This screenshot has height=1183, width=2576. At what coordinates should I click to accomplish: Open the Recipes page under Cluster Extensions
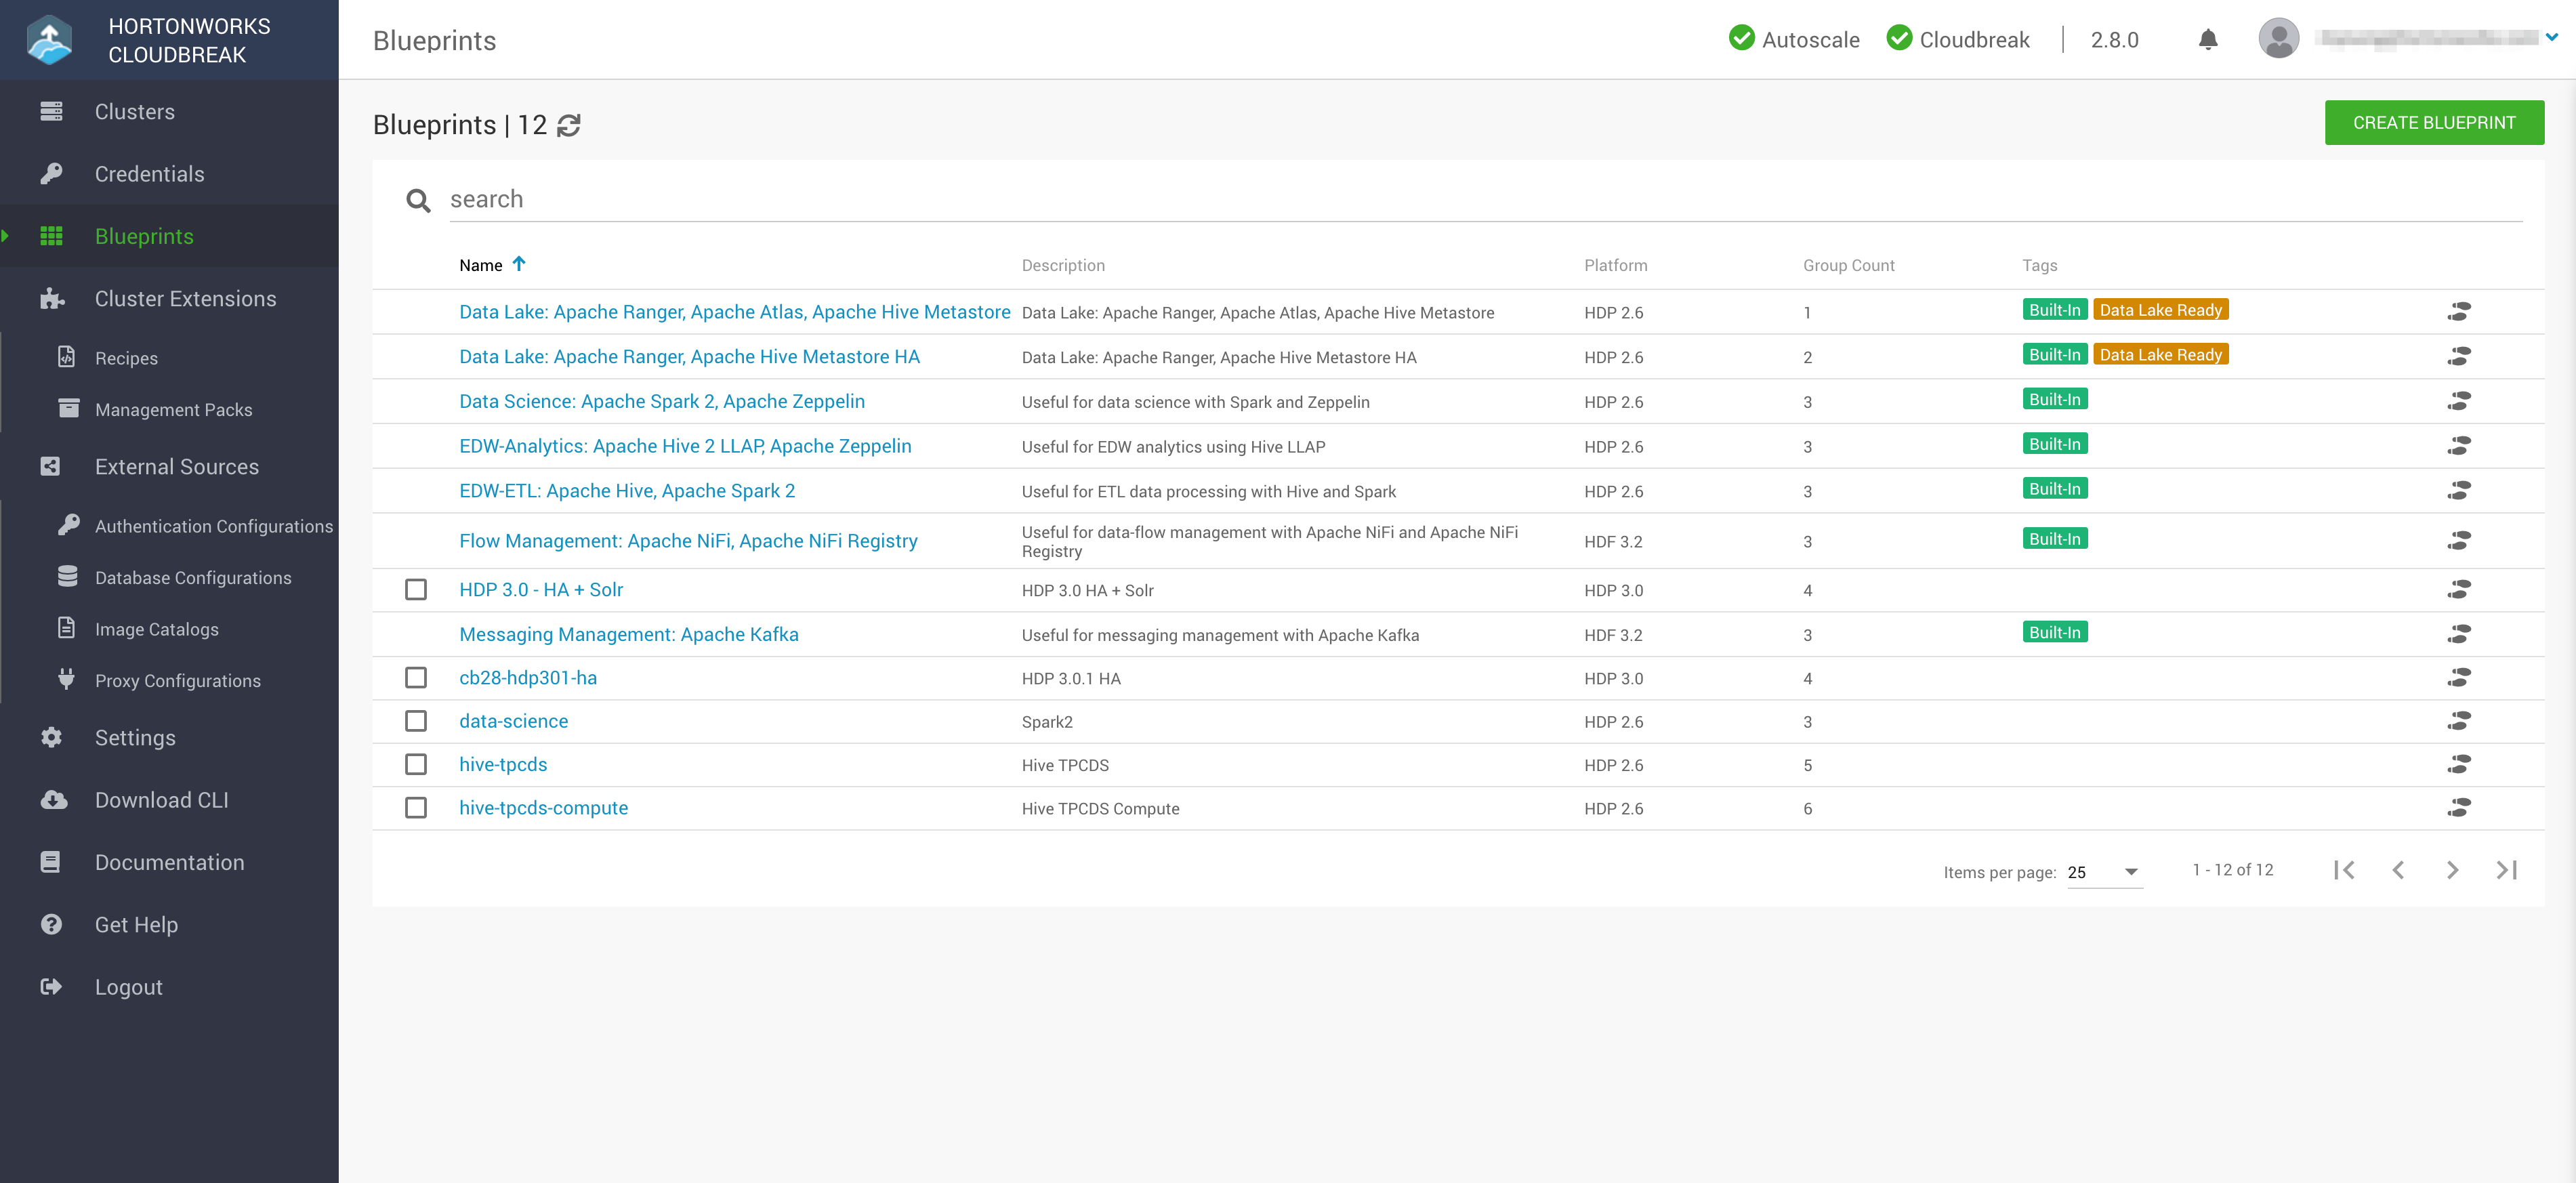[x=126, y=357]
